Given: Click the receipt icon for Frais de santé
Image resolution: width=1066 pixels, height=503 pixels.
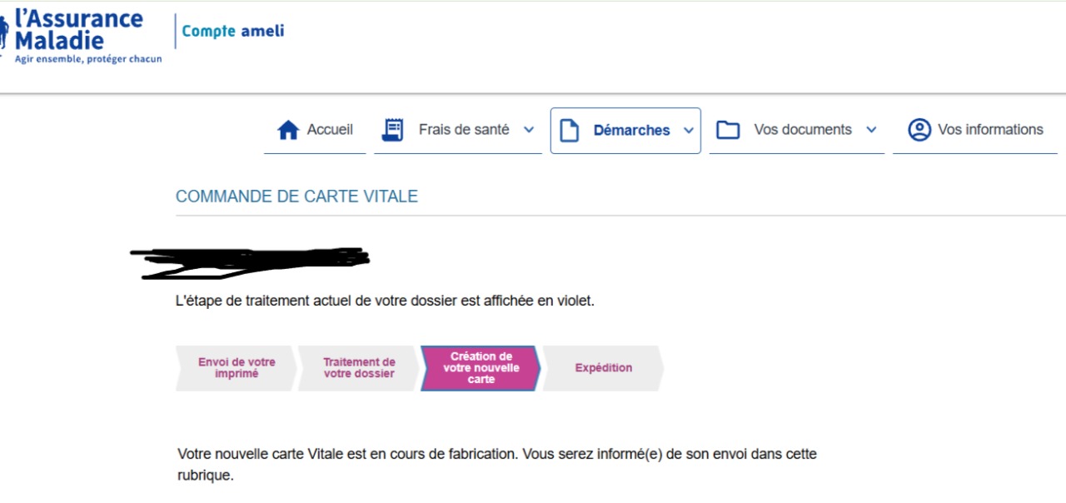Looking at the screenshot, I should [x=392, y=130].
